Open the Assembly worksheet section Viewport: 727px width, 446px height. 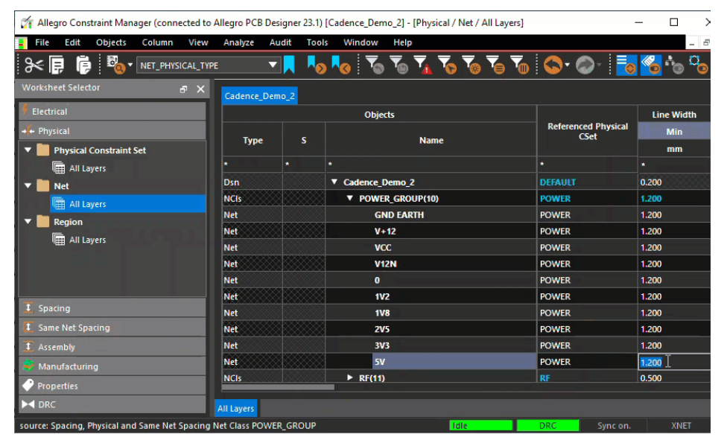tap(112, 347)
